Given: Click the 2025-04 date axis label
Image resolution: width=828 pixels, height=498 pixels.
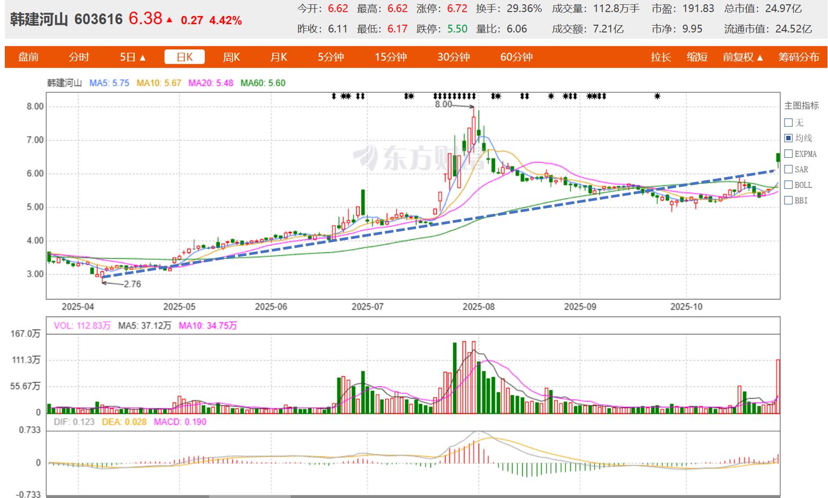Looking at the screenshot, I should pos(78,307).
